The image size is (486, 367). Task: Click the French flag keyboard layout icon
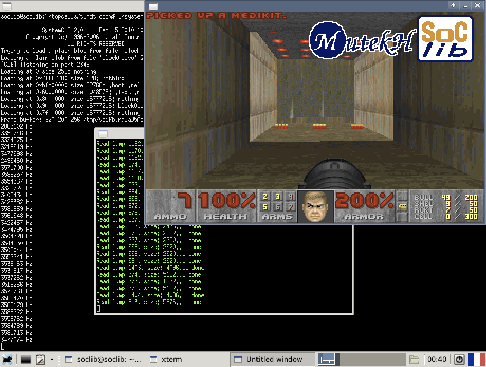(x=476, y=360)
